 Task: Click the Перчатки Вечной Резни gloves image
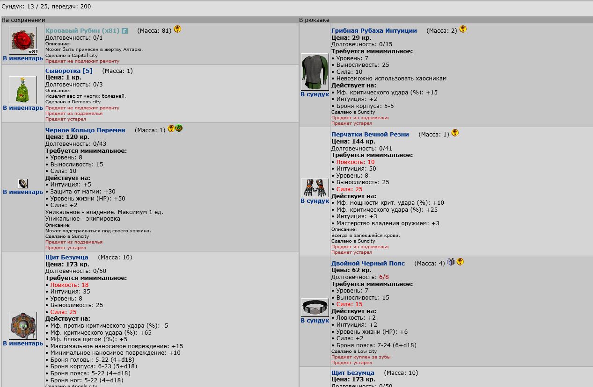(x=315, y=188)
